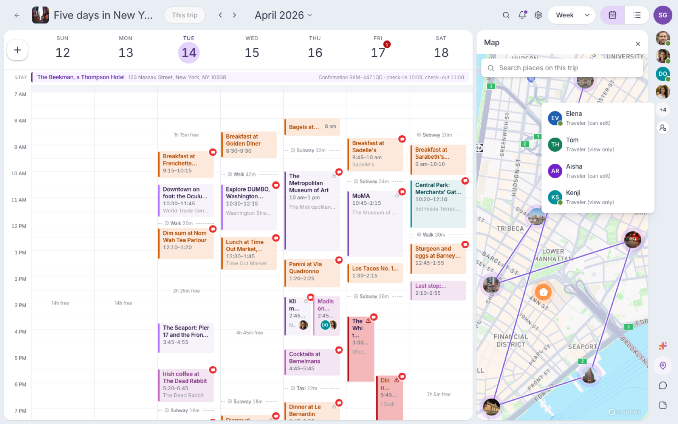678x424 pixels.
Task: Open comments badge on Lunch at Time Out Market
Action: click(x=276, y=238)
